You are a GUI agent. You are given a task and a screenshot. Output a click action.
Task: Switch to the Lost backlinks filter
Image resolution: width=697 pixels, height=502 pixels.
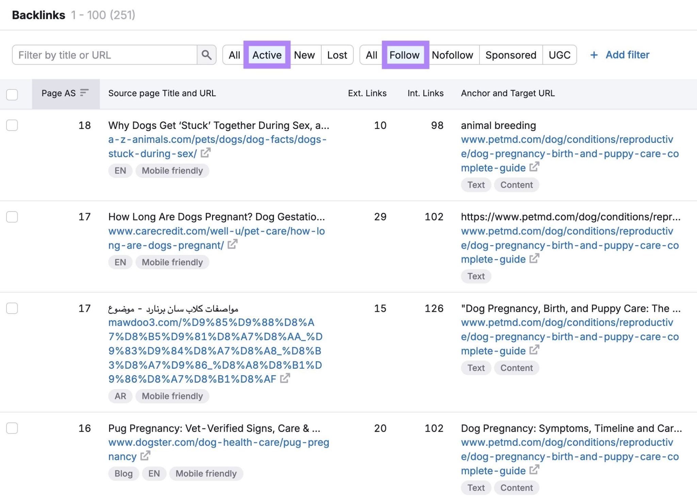(337, 55)
